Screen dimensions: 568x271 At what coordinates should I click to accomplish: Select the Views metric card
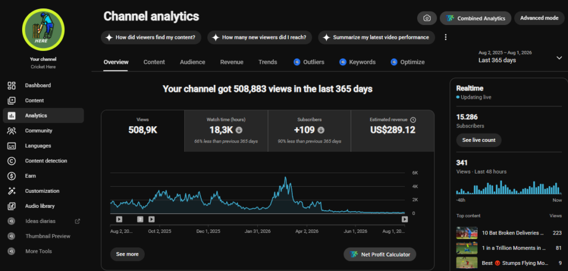[x=143, y=131]
